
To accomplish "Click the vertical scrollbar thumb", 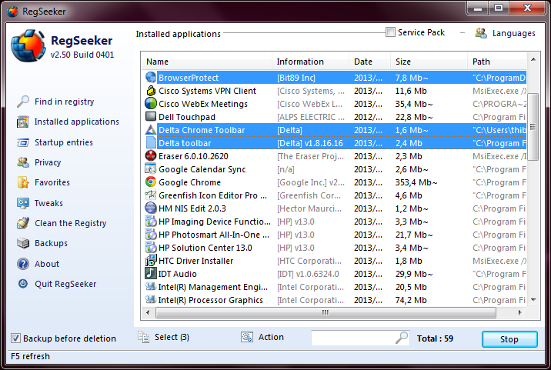I will (533, 127).
